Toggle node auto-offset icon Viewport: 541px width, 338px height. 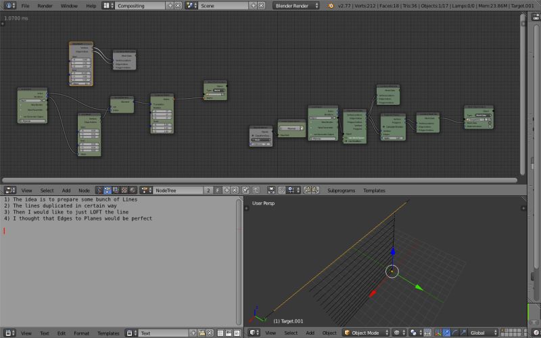(x=272, y=190)
